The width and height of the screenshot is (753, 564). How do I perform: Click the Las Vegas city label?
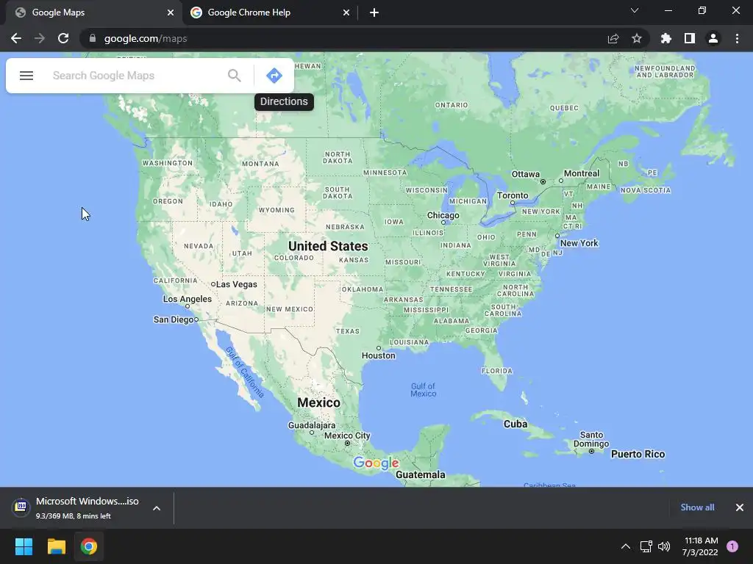click(x=237, y=284)
